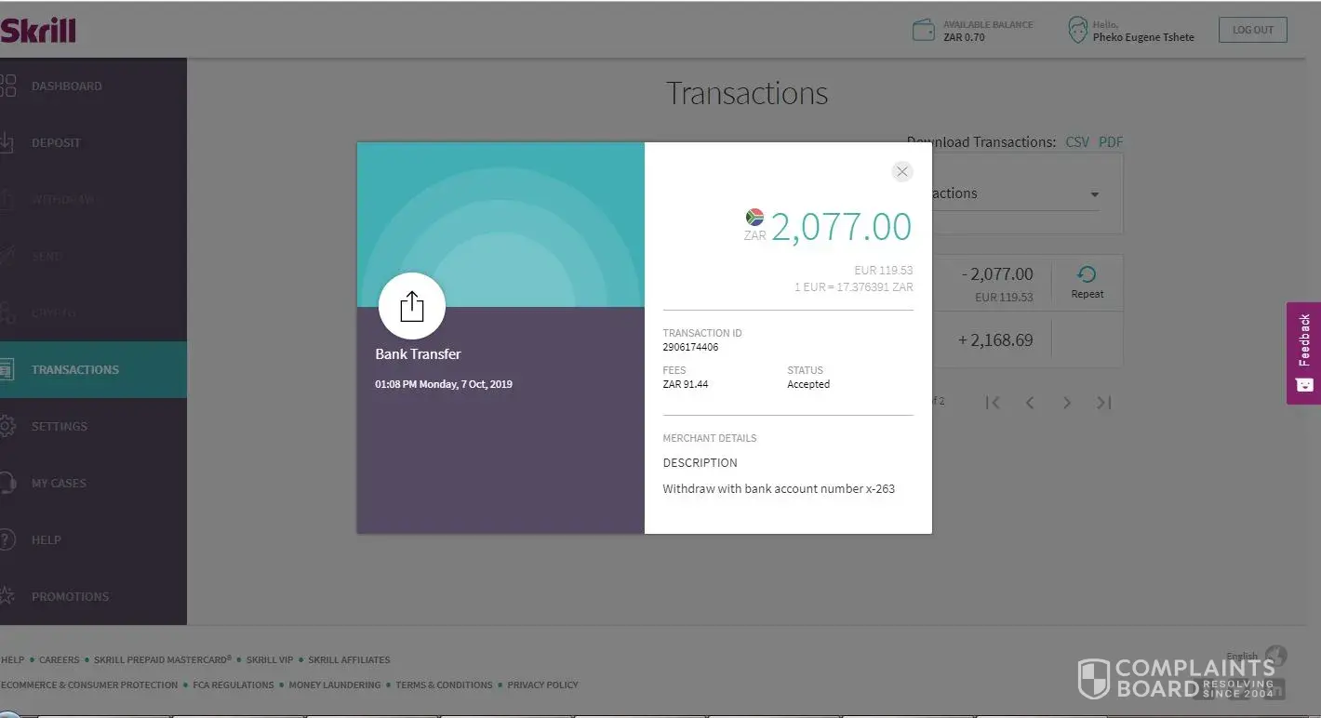
Task: Open the SKRILL VIP footer link
Action: point(270,660)
